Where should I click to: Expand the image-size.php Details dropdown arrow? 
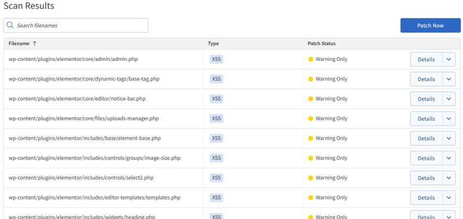(x=449, y=158)
